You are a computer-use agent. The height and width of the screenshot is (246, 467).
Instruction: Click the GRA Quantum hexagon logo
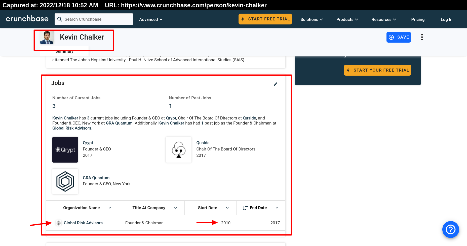65,181
